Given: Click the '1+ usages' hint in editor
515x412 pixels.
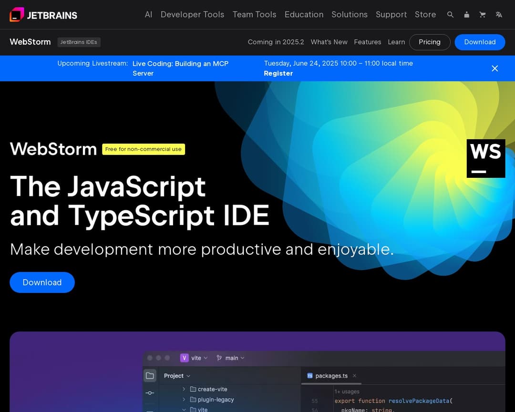Looking at the screenshot, I should click(x=347, y=391).
